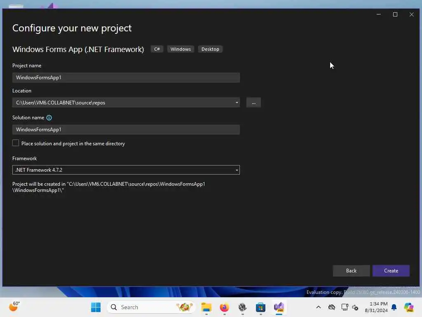Viewport: 422px width, 317px height.
Task: Click the Desktop project type tag
Action: click(x=210, y=49)
